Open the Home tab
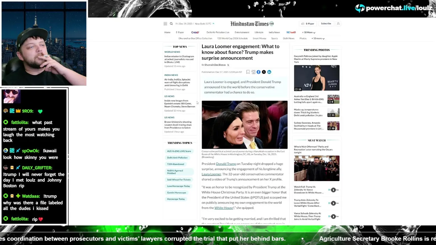This screenshot has height=245, width=436. point(167,32)
